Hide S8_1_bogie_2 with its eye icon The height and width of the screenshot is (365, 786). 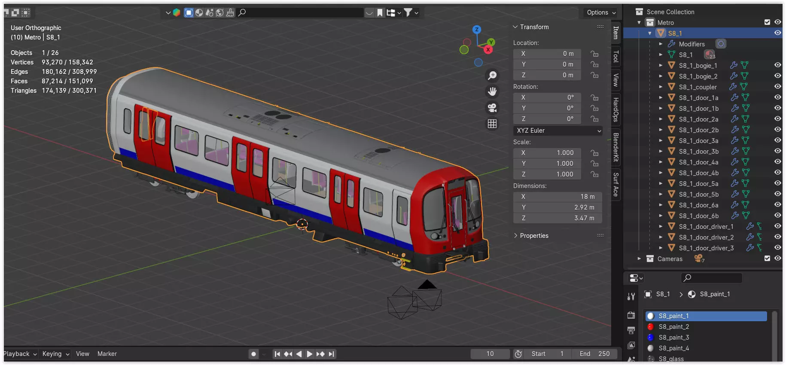point(777,76)
